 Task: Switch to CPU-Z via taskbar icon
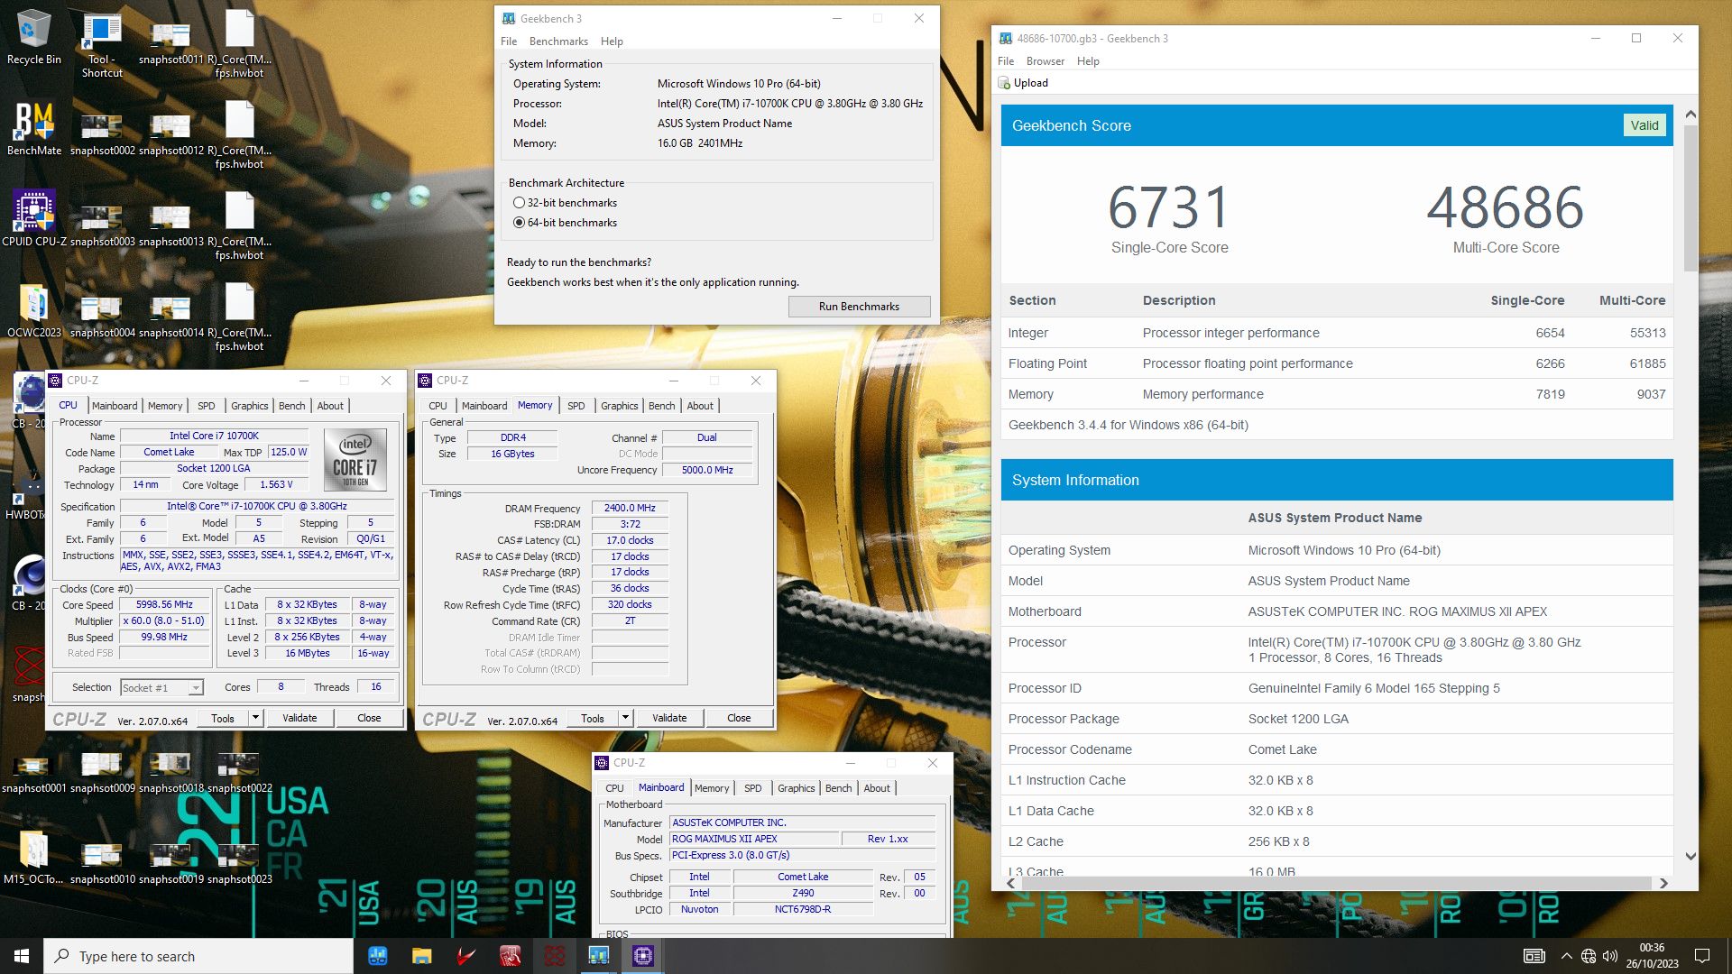(x=642, y=956)
